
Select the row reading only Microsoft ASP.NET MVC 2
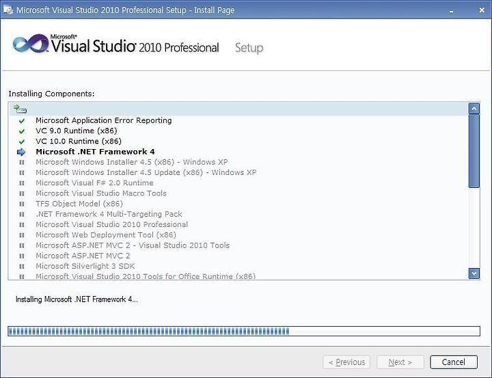(x=83, y=256)
